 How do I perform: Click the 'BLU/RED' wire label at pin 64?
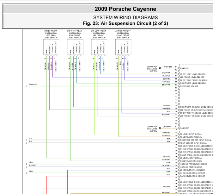[166, 76]
